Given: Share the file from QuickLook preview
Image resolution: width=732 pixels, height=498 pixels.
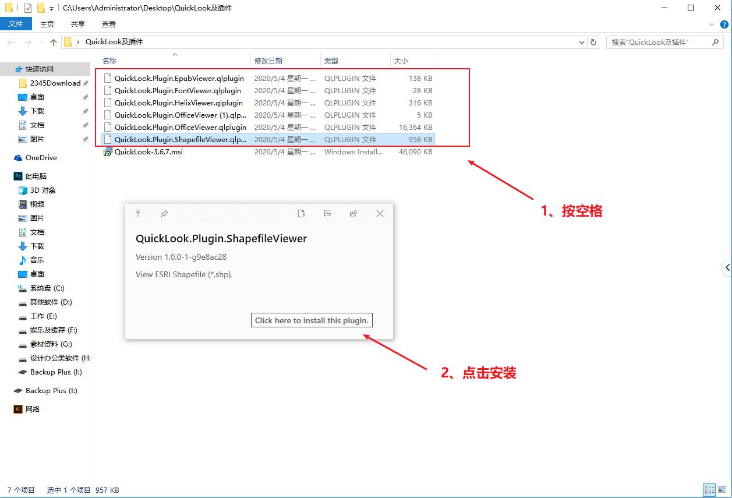Looking at the screenshot, I should coord(353,214).
